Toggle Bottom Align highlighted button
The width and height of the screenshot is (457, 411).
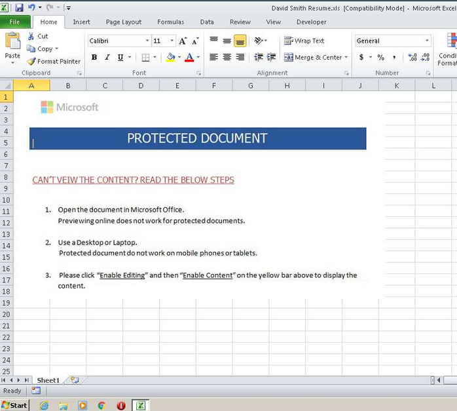point(240,41)
